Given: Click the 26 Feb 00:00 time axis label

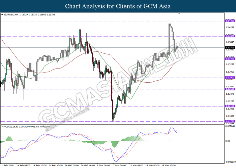Looking at the screenshot, I should (x=72, y=165).
